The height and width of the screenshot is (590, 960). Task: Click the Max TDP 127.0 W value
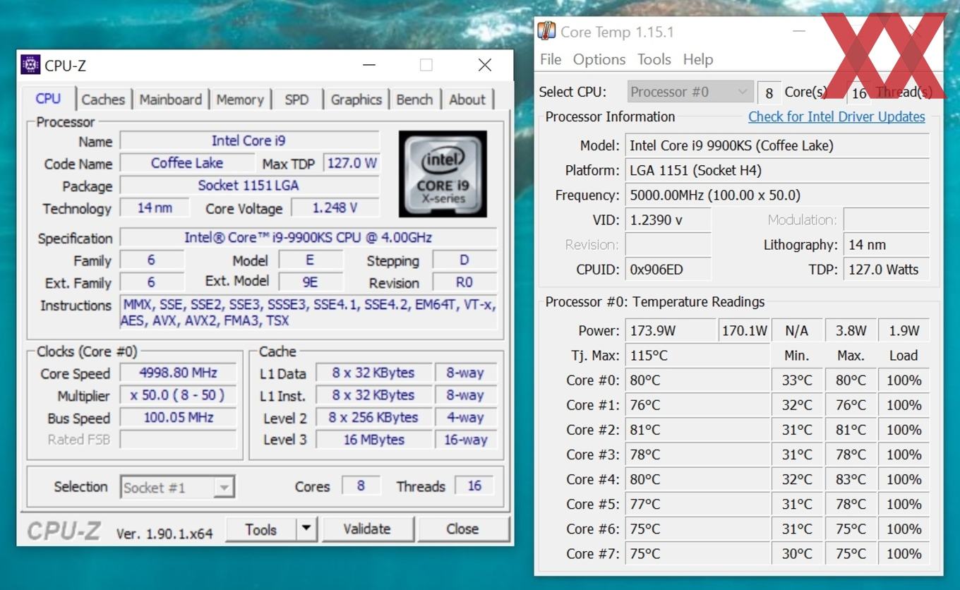click(352, 163)
